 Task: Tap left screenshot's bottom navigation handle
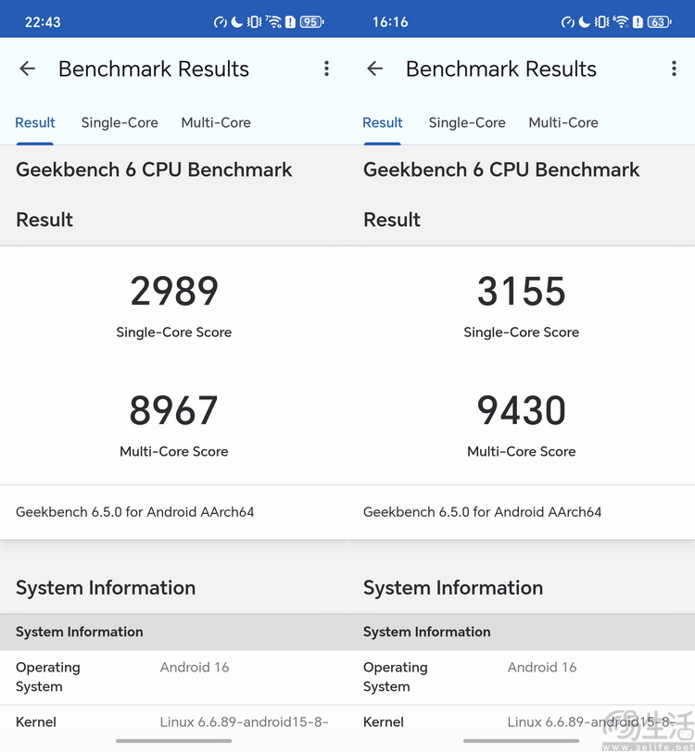click(173, 740)
